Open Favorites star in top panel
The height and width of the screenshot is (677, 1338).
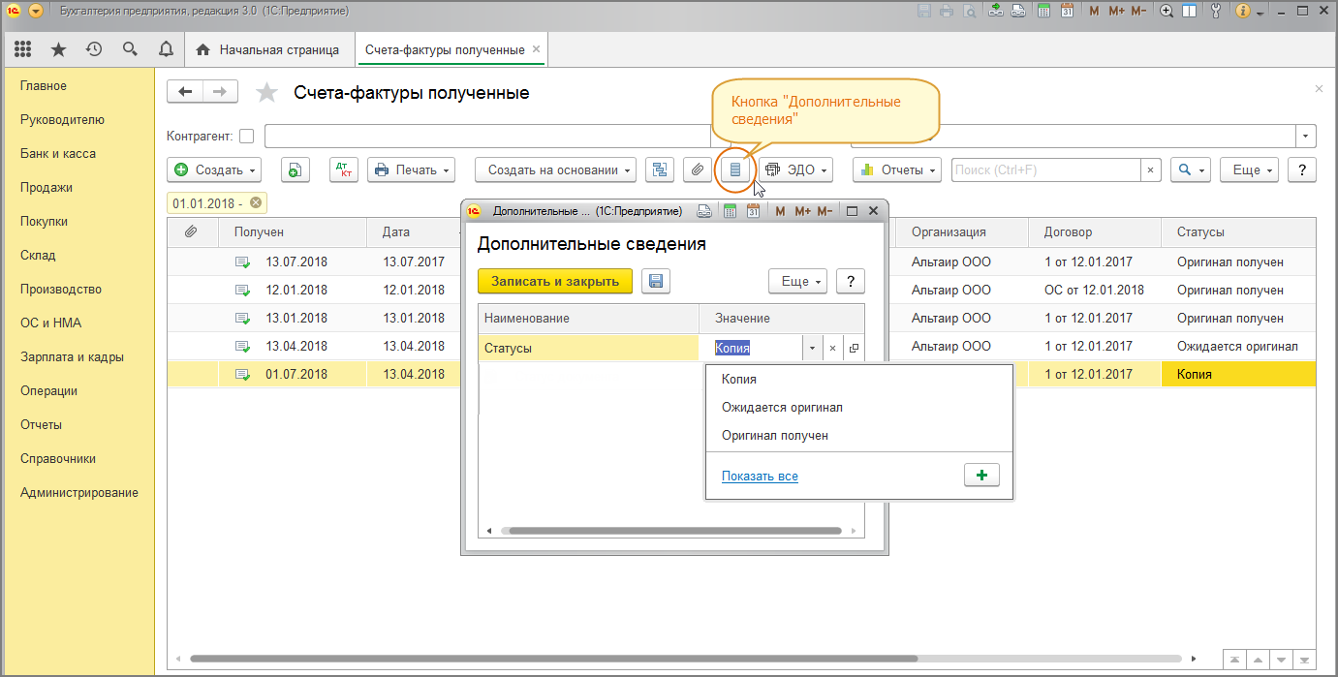[x=58, y=49]
